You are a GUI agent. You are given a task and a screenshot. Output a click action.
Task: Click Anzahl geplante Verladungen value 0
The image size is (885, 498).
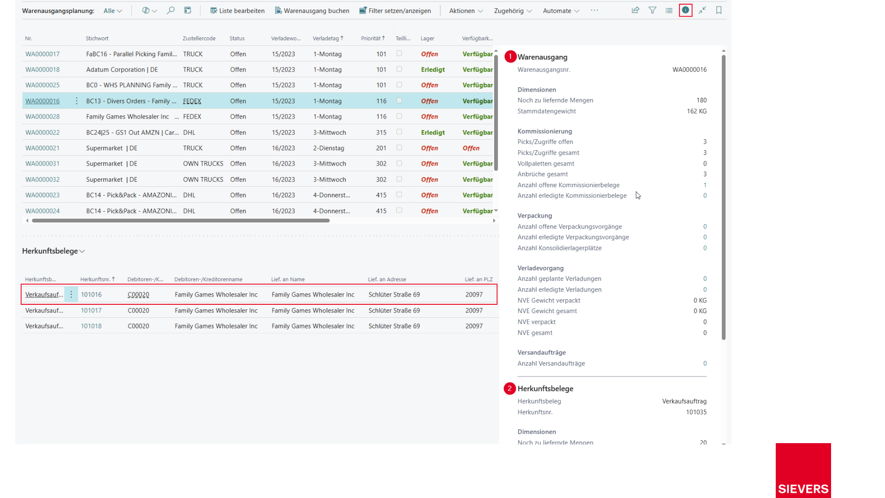(705, 279)
